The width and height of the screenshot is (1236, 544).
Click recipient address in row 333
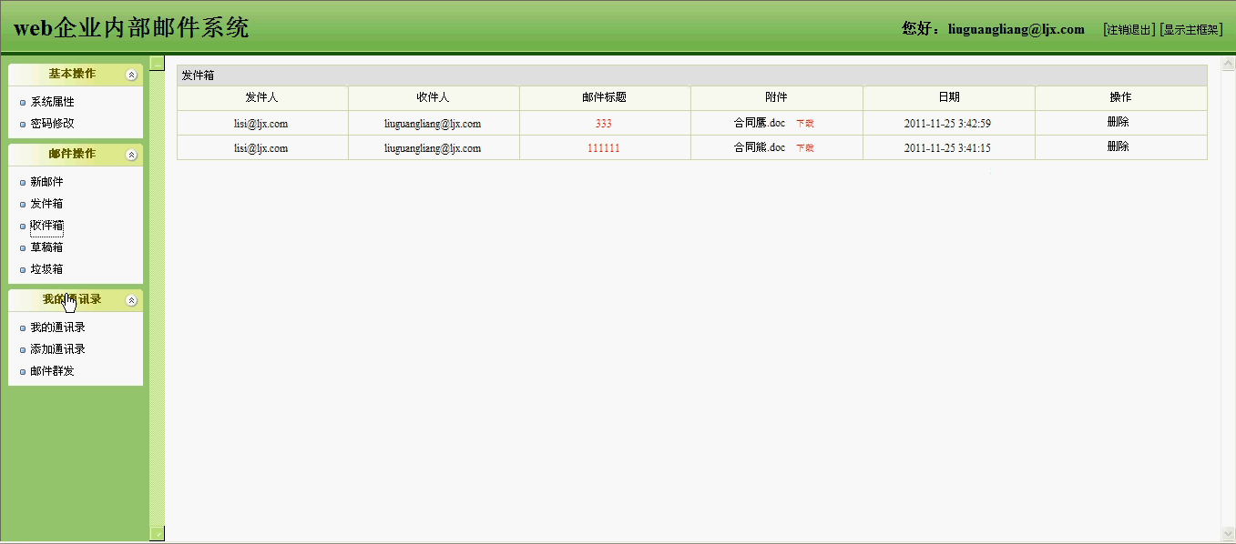[433, 124]
